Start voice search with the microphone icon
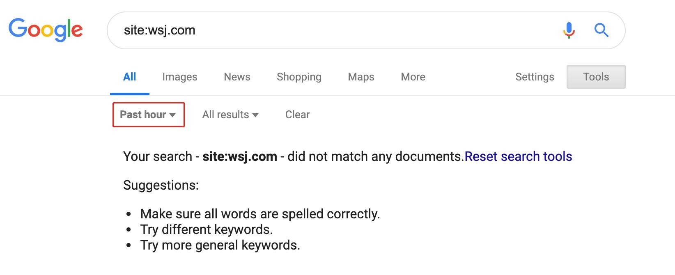675x275 pixels. point(569,30)
